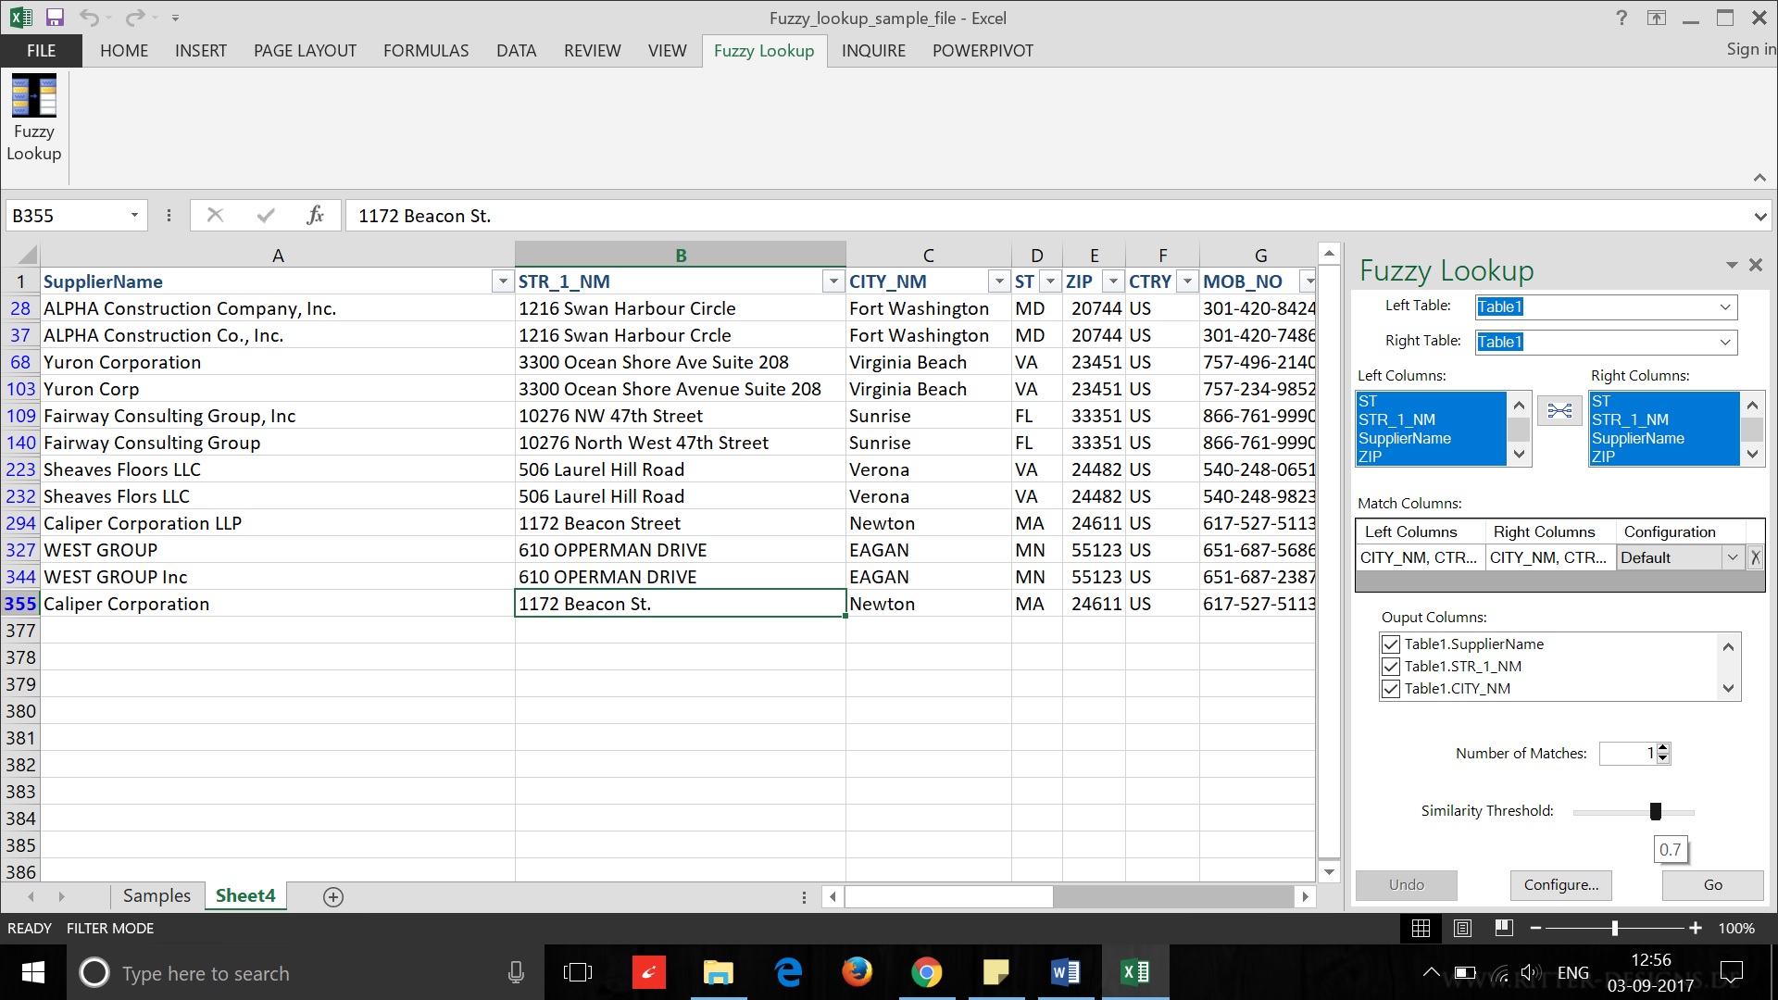Switch to Normal view in status bar
The width and height of the screenshot is (1778, 1000).
[1421, 928]
